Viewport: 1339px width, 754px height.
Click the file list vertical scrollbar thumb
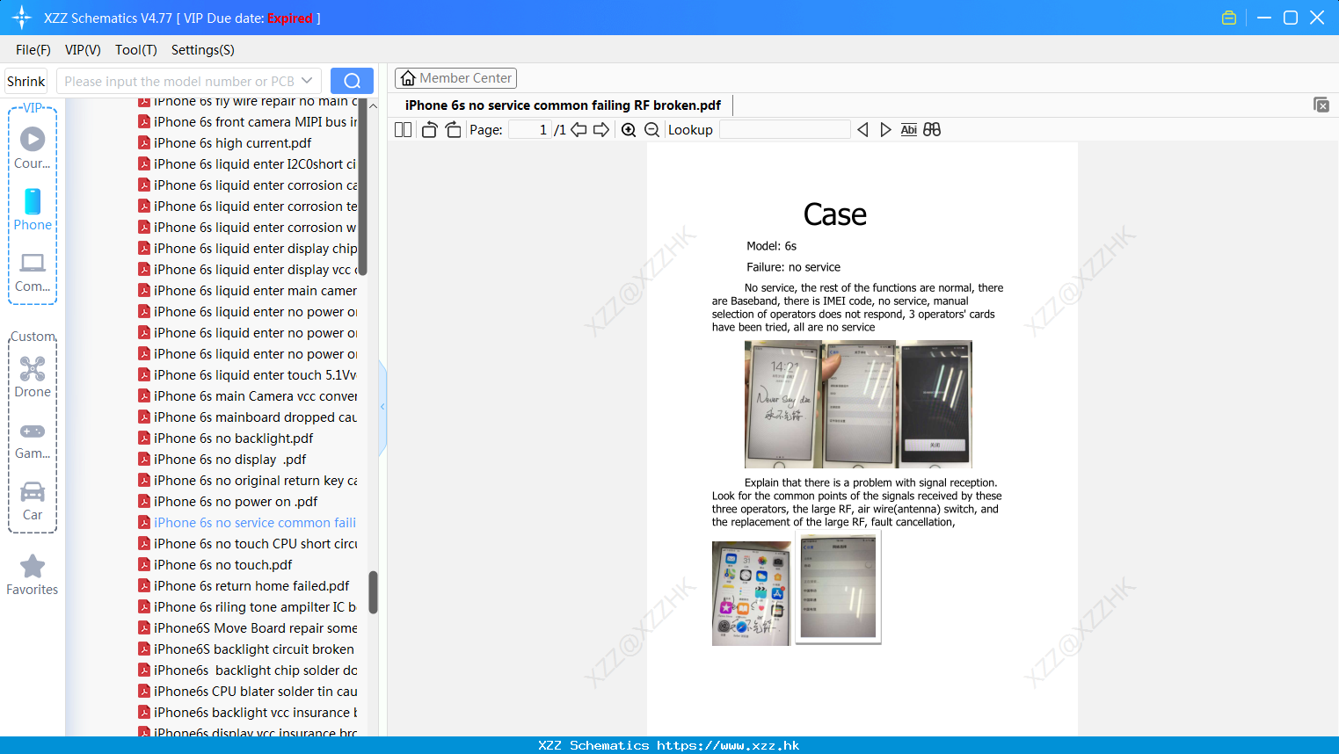373,592
